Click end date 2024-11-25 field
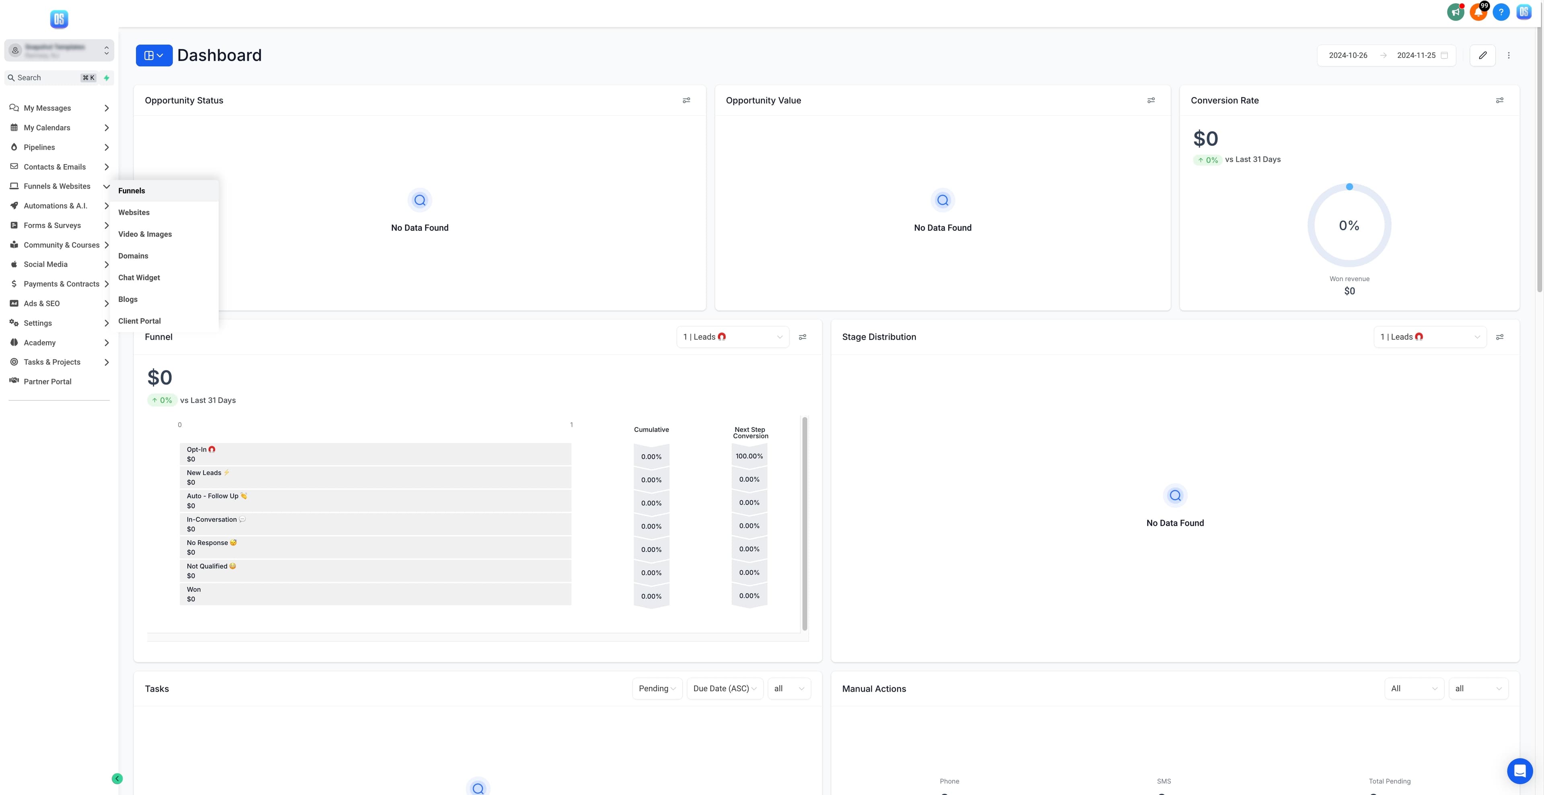1544x795 pixels. [x=1416, y=55]
